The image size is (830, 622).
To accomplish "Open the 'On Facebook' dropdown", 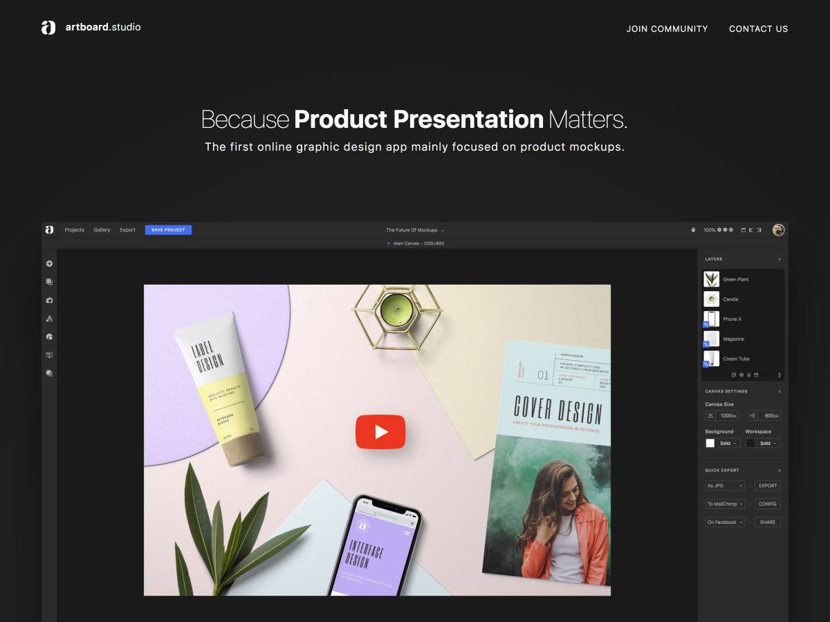I will pos(725,522).
